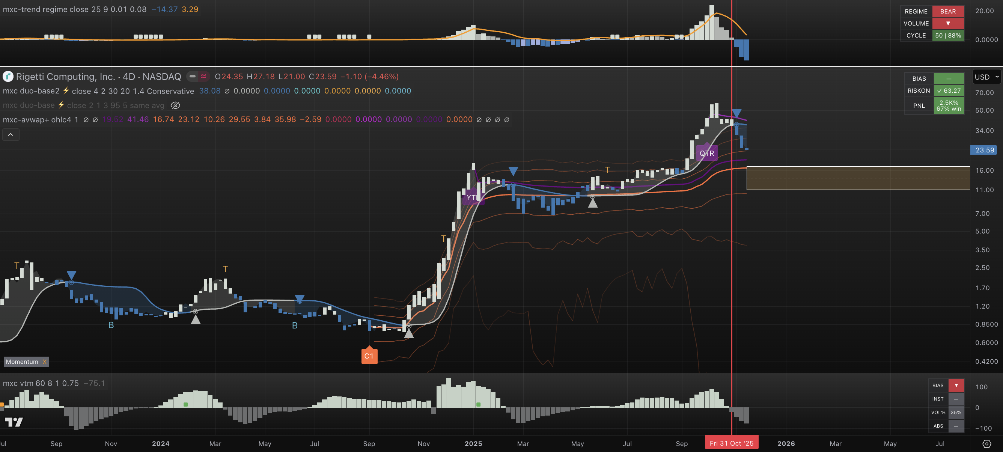This screenshot has height=452, width=1003.
Task: Click the red BEAR regime status cell
Action: pos(948,12)
